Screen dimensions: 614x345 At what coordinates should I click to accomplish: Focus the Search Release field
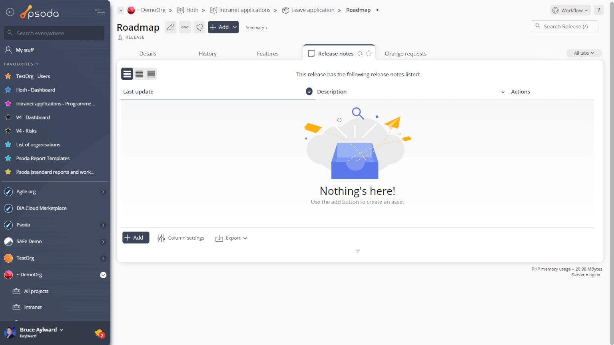564,26
